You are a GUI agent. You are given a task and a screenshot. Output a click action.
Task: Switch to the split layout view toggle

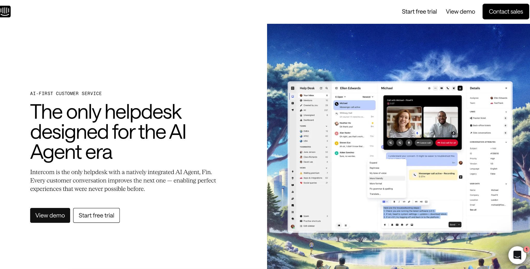pyautogui.click(x=339, y=225)
